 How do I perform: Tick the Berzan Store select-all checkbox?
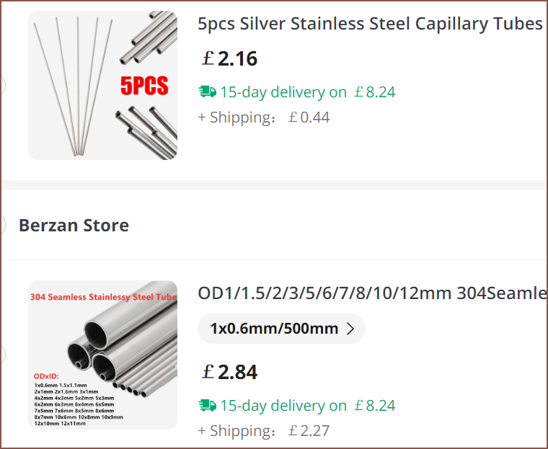pos(1,225)
